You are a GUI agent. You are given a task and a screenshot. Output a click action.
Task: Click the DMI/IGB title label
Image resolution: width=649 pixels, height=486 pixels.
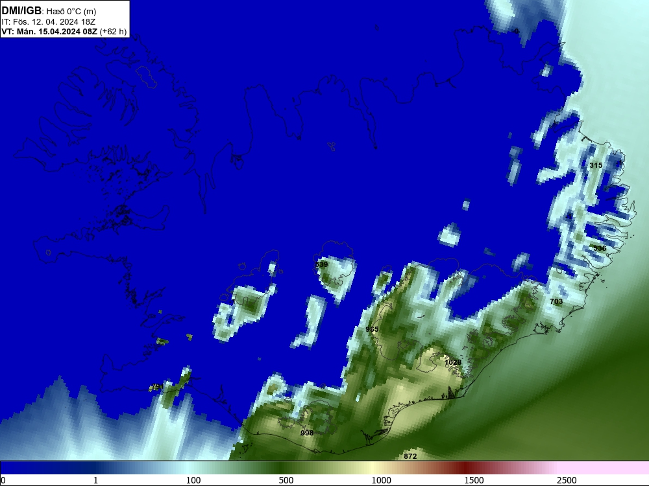[21, 10]
